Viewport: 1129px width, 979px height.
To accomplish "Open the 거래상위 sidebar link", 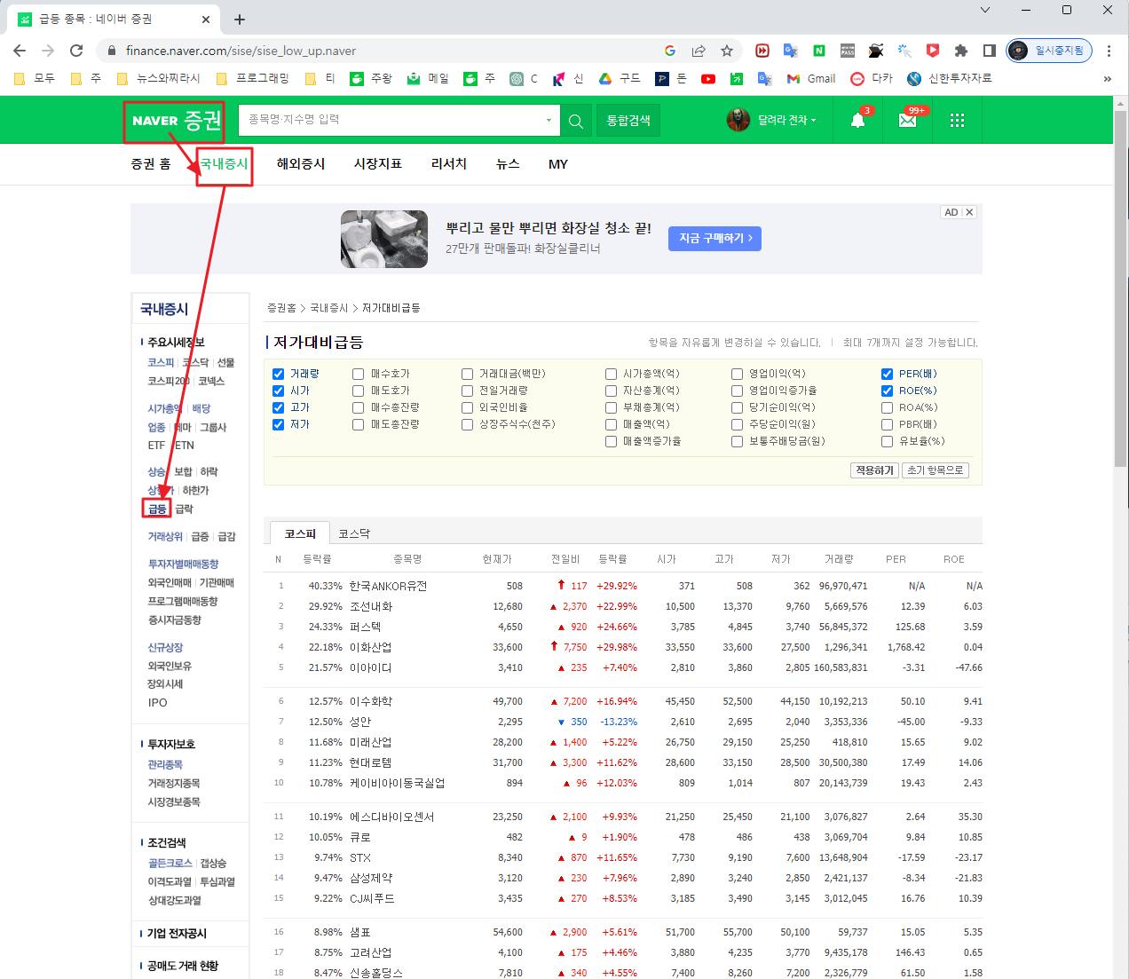I will point(165,536).
